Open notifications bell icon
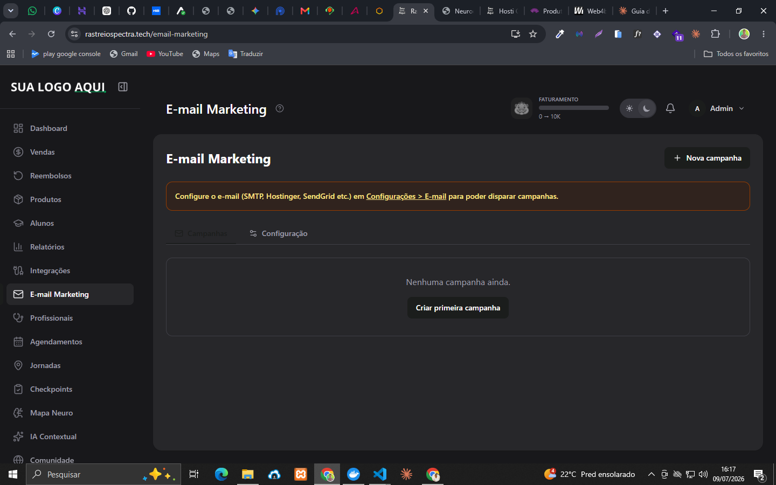776x485 pixels. [x=670, y=108]
